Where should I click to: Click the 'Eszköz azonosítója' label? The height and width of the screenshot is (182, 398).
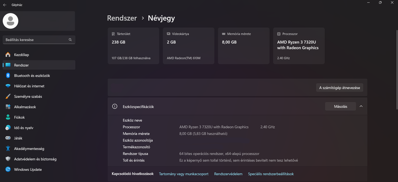(138, 140)
